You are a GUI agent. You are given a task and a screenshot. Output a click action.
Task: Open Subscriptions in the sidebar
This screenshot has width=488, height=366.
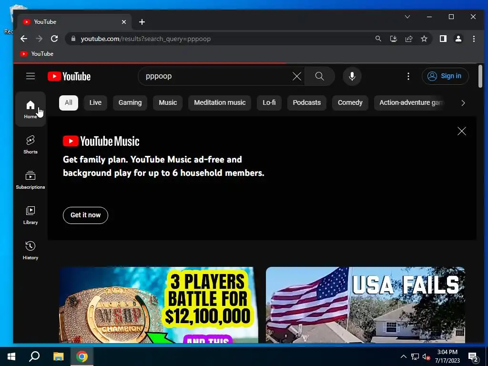30,180
